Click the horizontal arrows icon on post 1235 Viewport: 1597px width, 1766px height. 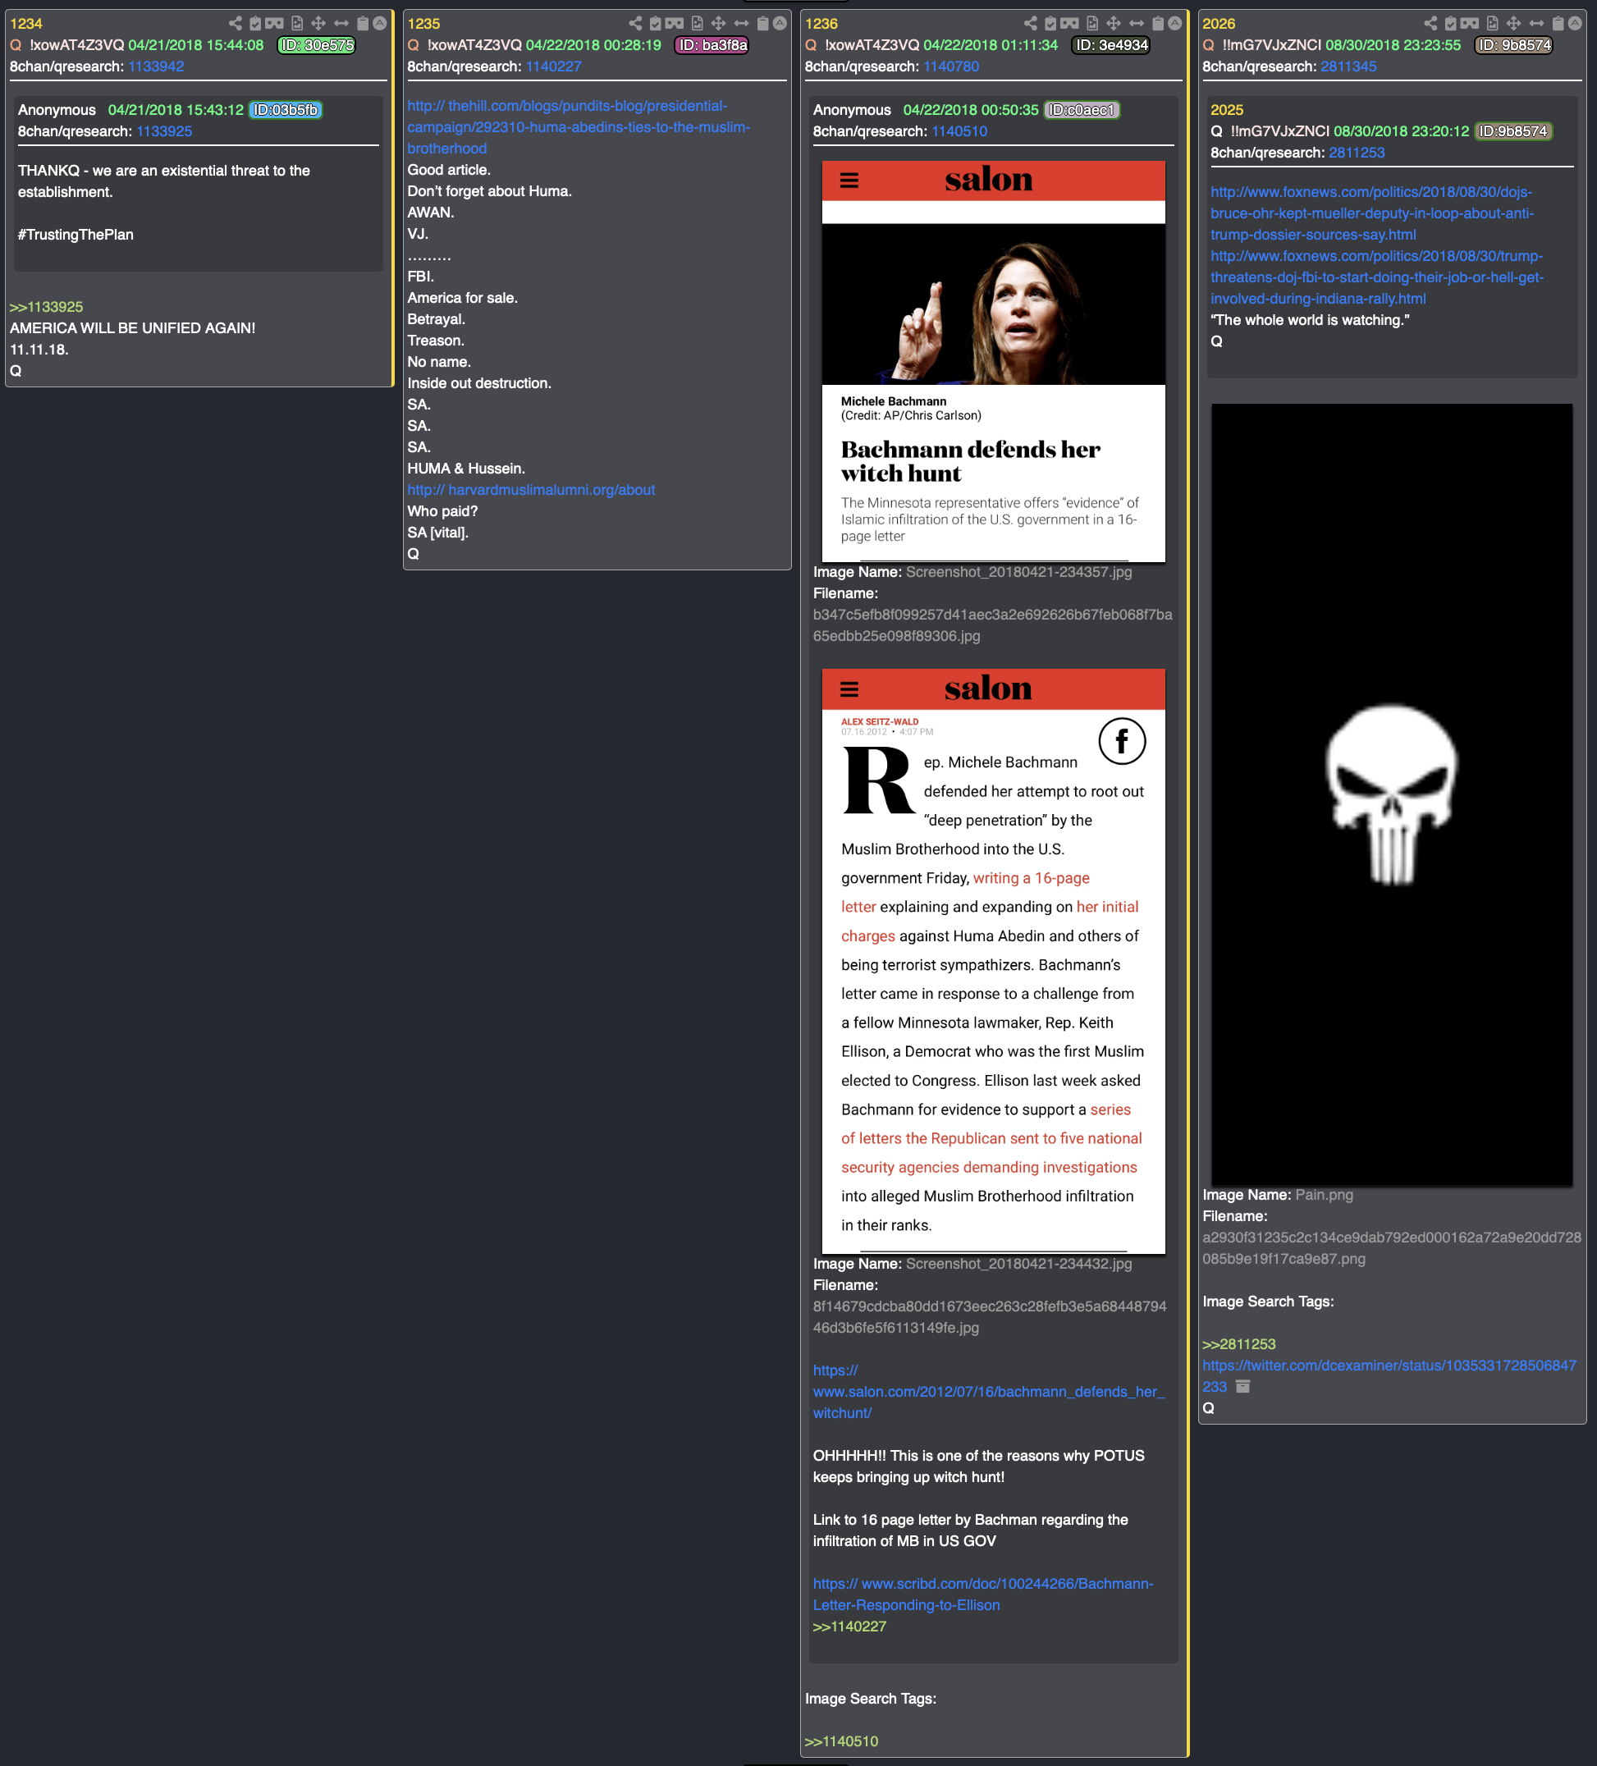tap(741, 24)
